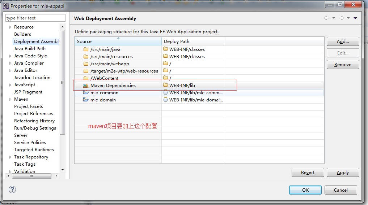Click the Add... button
This screenshot has height=205, width=368.
click(x=343, y=42)
